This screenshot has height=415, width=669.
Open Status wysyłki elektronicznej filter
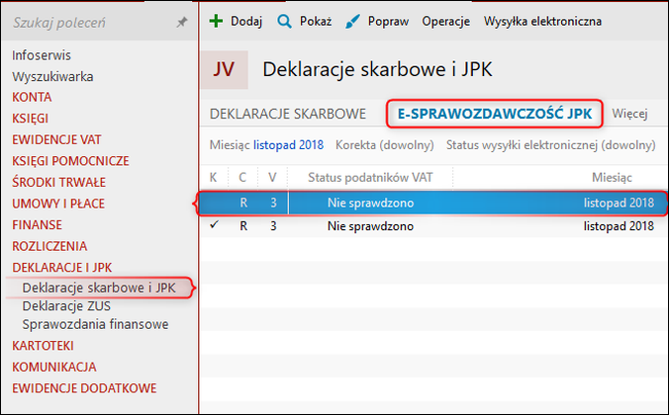coord(551,145)
